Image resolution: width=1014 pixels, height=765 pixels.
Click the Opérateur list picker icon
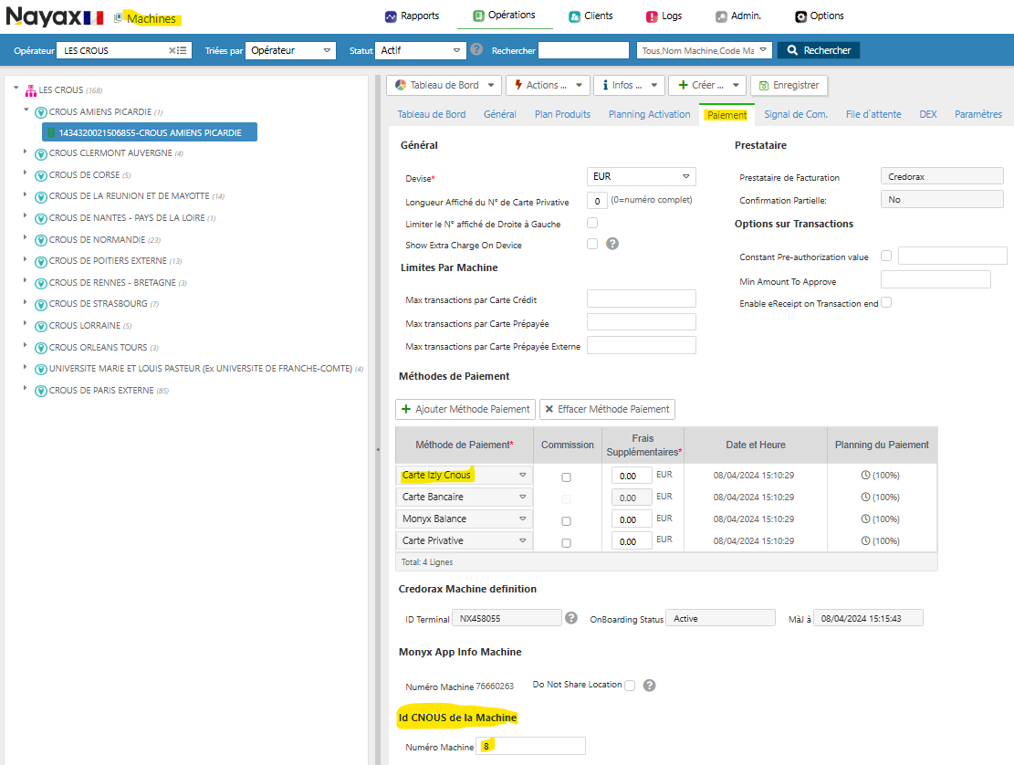[183, 51]
